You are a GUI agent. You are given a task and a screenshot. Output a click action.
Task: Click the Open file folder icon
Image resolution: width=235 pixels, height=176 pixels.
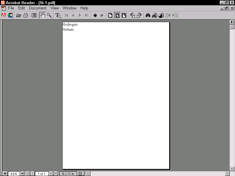tap(19, 16)
